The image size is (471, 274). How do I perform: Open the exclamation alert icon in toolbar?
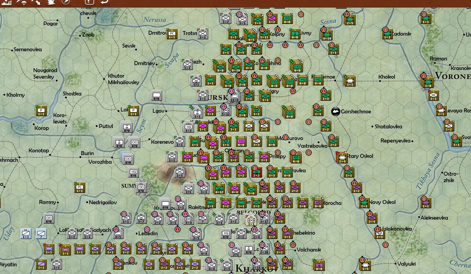click(x=90, y=2)
